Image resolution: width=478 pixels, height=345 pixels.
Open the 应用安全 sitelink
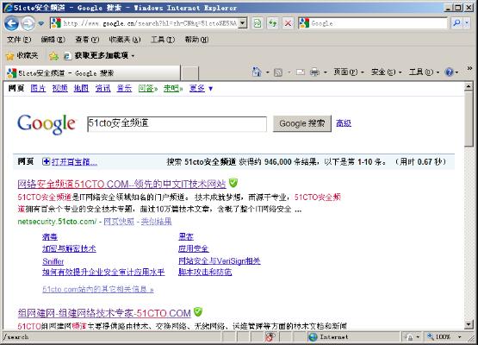(194, 248)
